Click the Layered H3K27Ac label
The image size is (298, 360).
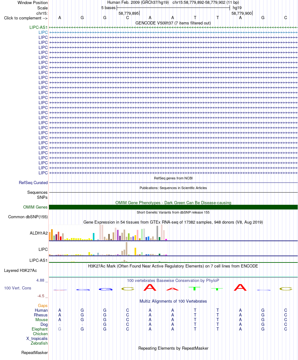pyautogui.click(x=20, y=270)
